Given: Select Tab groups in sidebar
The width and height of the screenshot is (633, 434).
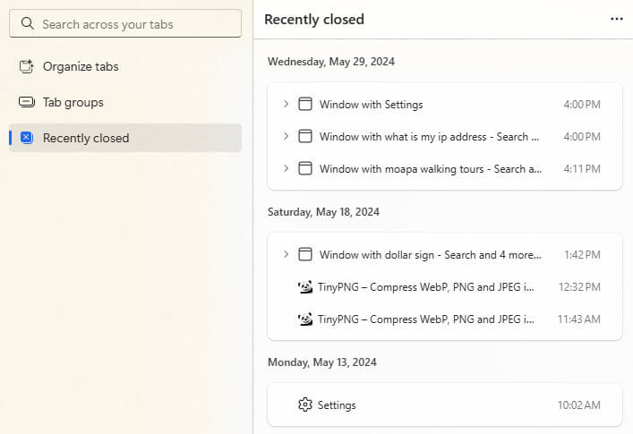Looking at the screenshot, I should click(x=125, y=102).
